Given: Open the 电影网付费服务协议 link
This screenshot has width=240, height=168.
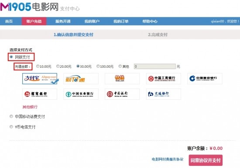Looking at the screenshot, I should click(x=168, y=159).
